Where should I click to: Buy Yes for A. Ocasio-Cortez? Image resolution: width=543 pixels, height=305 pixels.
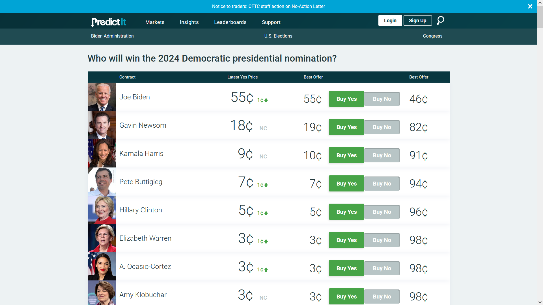point(346,268)
